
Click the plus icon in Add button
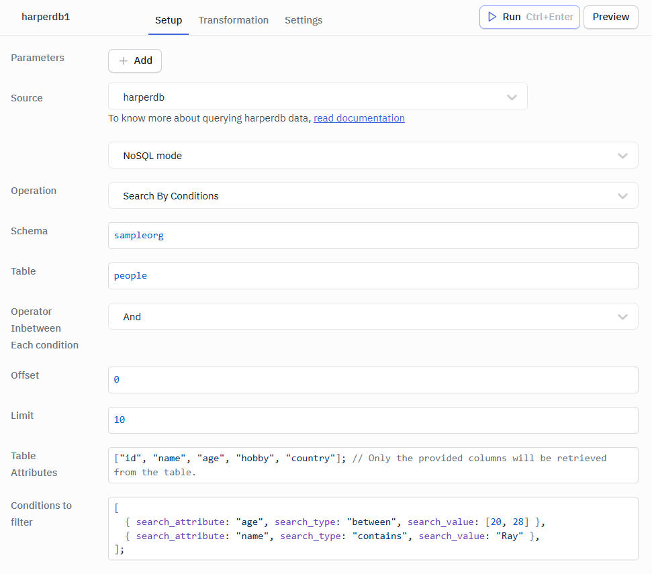point(123,61)
